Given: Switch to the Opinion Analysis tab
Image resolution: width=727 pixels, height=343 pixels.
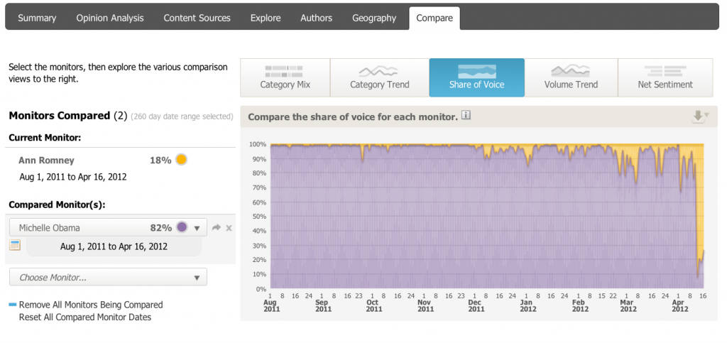Looking at the screenshot, I should pyautogui.click(x=110, y=18).
